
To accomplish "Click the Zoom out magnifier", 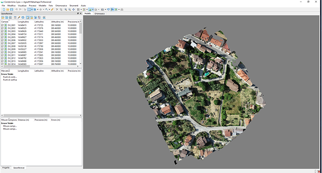I will coord(69,10).
